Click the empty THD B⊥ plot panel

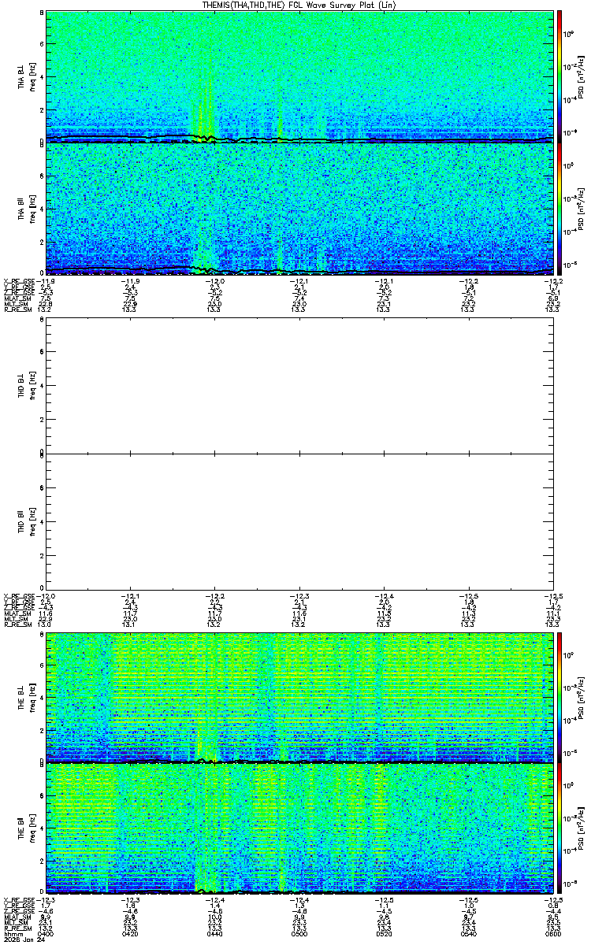point(299,387)
